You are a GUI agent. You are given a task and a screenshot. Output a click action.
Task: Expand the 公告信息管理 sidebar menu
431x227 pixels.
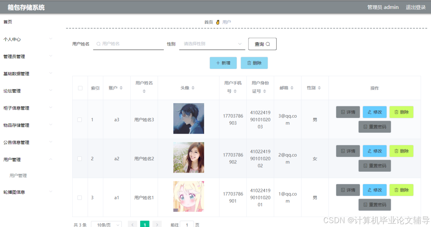coord(27,142)
